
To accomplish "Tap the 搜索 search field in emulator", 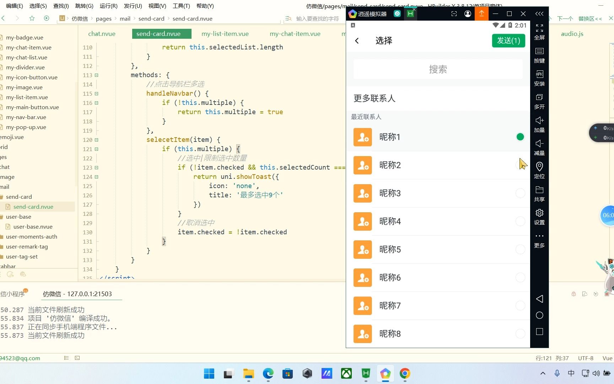I will [x=438, y=69].
